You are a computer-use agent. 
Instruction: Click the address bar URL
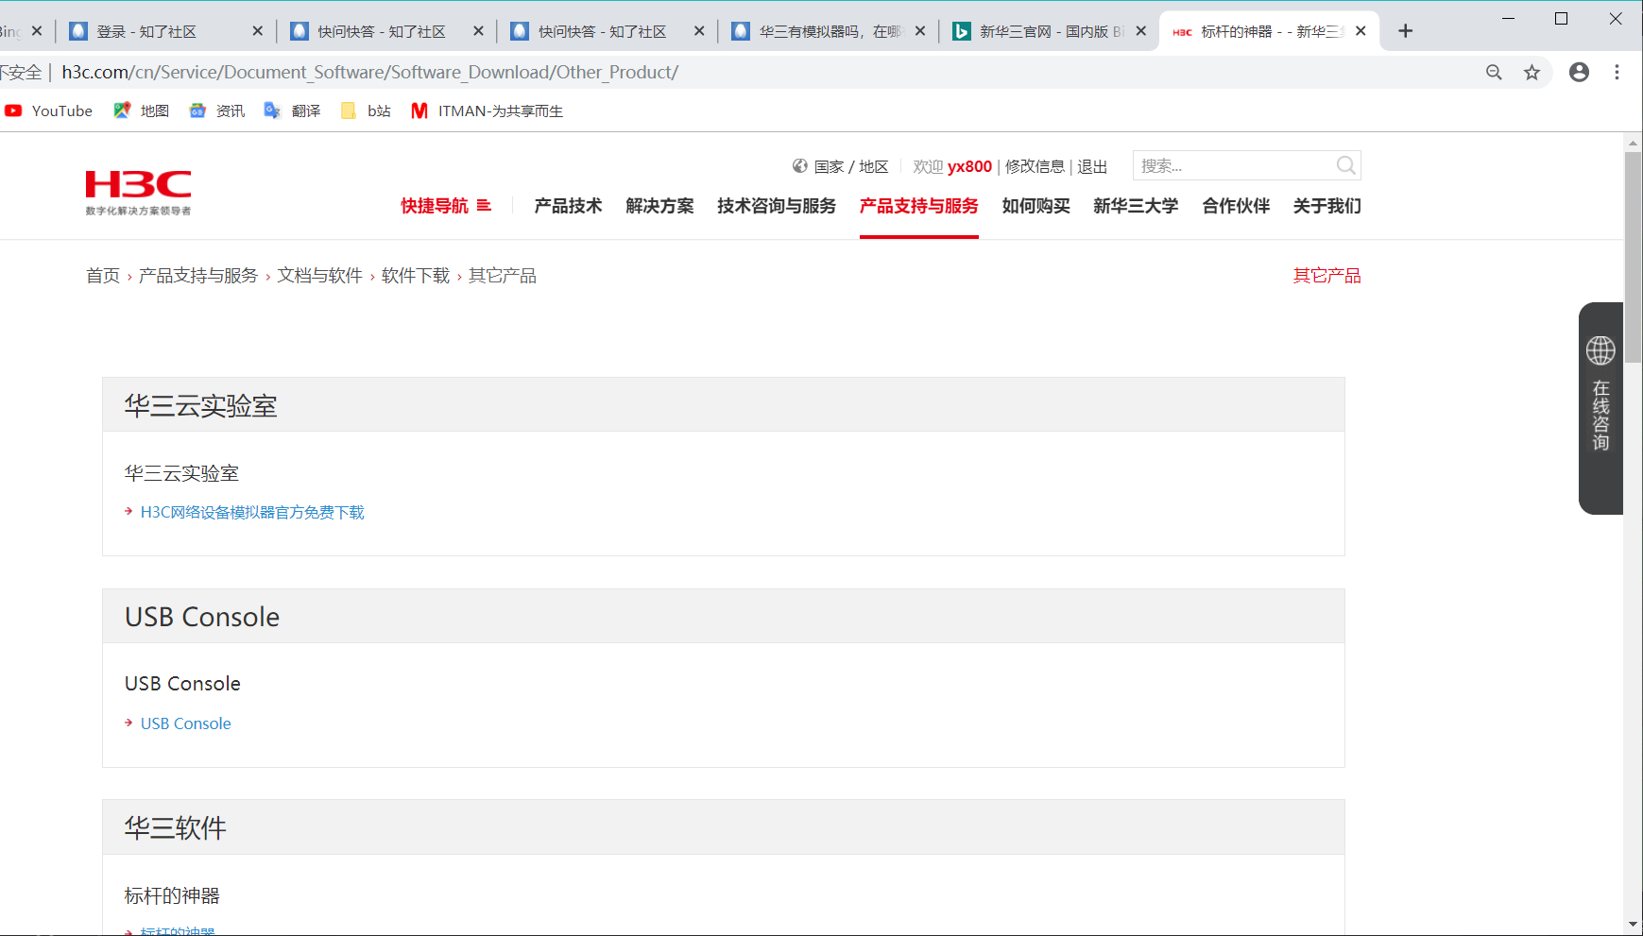(369, 73)
